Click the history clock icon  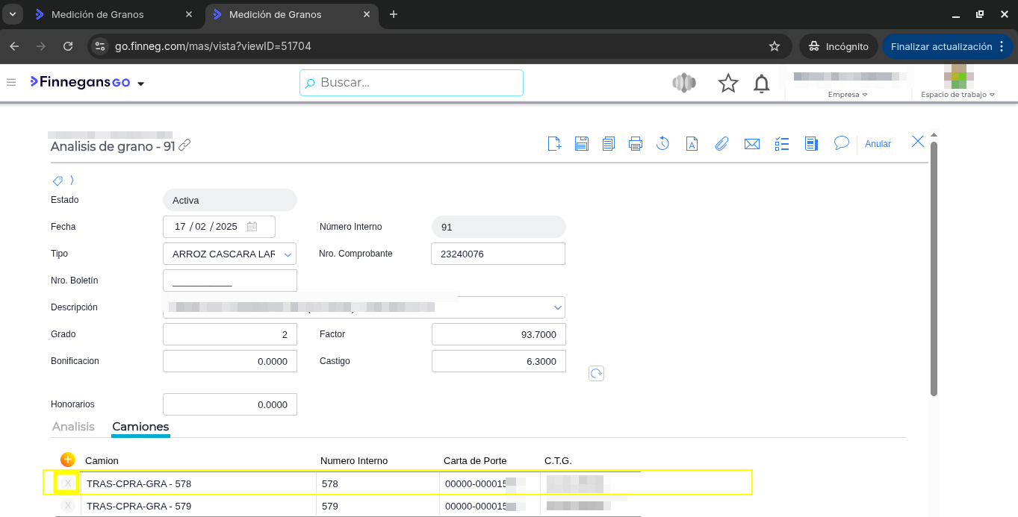pos(662,144)
